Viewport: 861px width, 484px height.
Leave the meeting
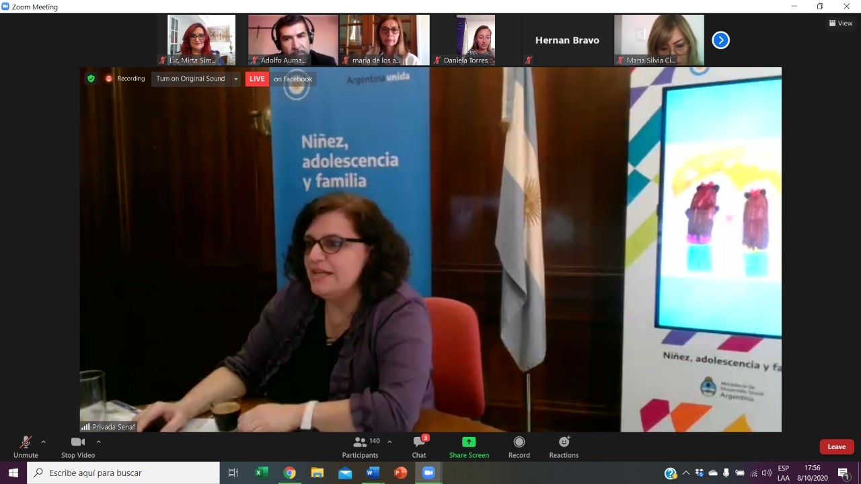coord(836,447)
